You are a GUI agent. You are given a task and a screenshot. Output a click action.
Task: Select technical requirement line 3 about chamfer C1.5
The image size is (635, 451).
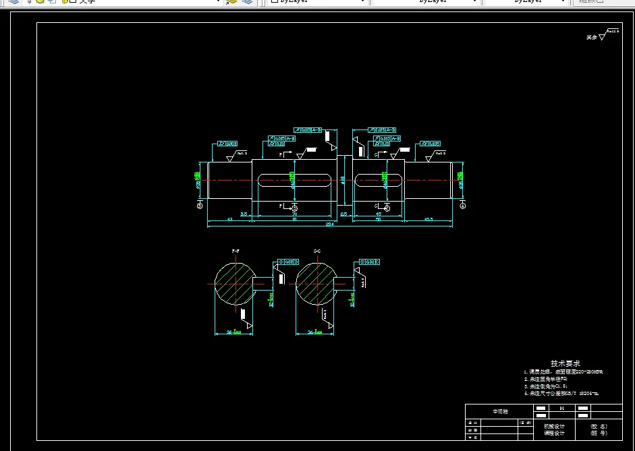546,386
